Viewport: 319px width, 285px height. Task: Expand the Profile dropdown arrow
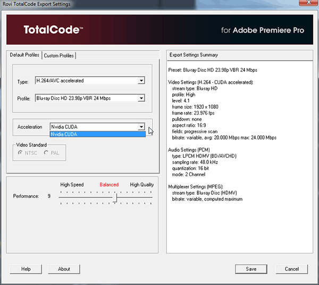pyautogui.click(x=141, y=98)
